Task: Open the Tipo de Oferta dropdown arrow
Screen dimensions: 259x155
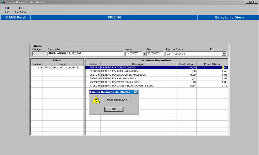Action: click(x=224, y=54)
